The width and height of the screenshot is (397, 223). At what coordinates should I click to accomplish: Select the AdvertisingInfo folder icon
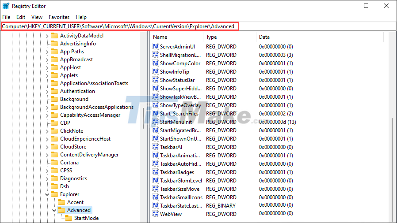point(54,43)
